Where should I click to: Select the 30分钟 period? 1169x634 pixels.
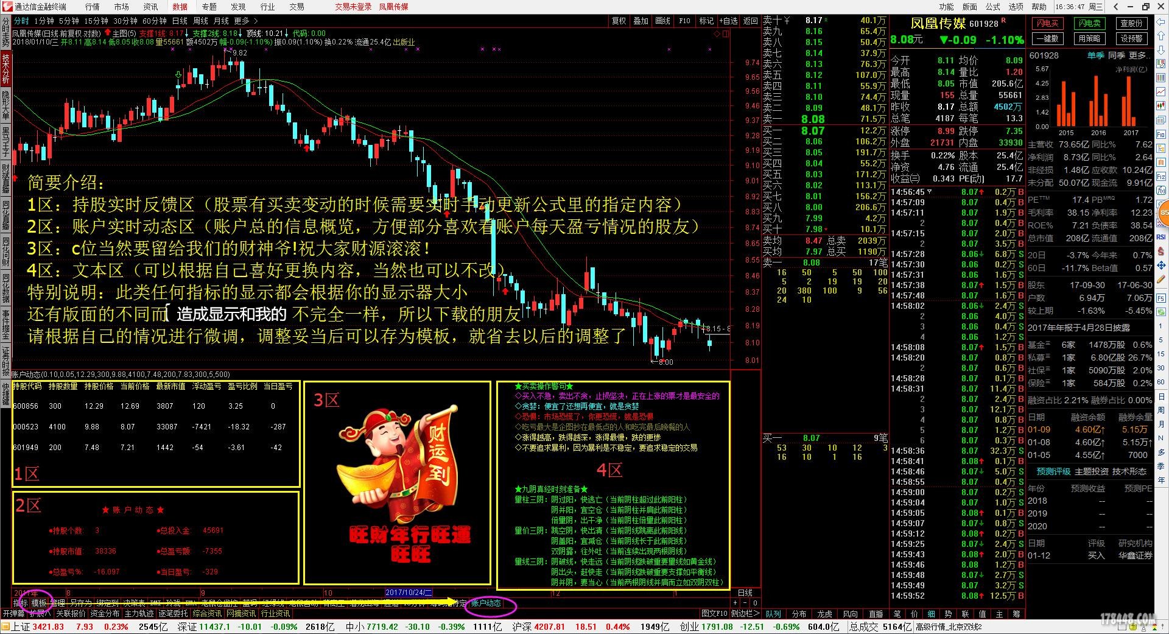tap(125, 21)
